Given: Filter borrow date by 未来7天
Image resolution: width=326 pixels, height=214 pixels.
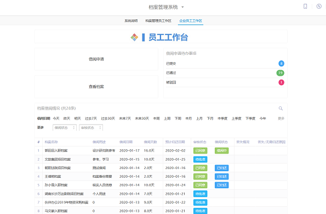Looking at the screenshot, I should point(125,119).
